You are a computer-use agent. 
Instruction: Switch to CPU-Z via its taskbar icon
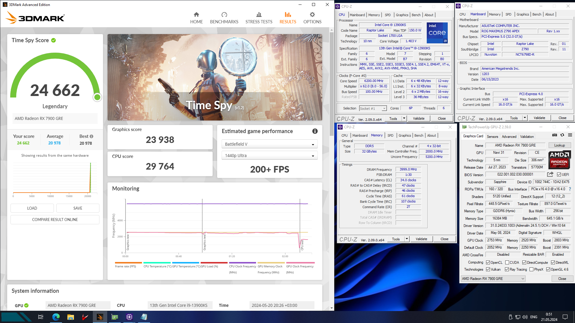pyautogui.click(x=129, y=317)
